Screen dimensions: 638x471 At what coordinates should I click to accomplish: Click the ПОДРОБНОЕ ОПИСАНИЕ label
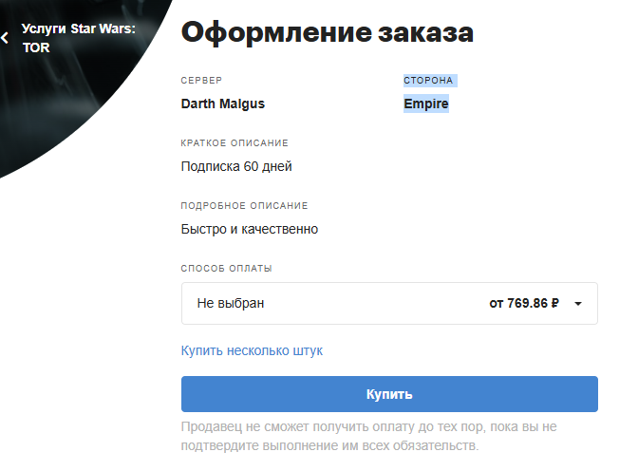pos(244,205)
